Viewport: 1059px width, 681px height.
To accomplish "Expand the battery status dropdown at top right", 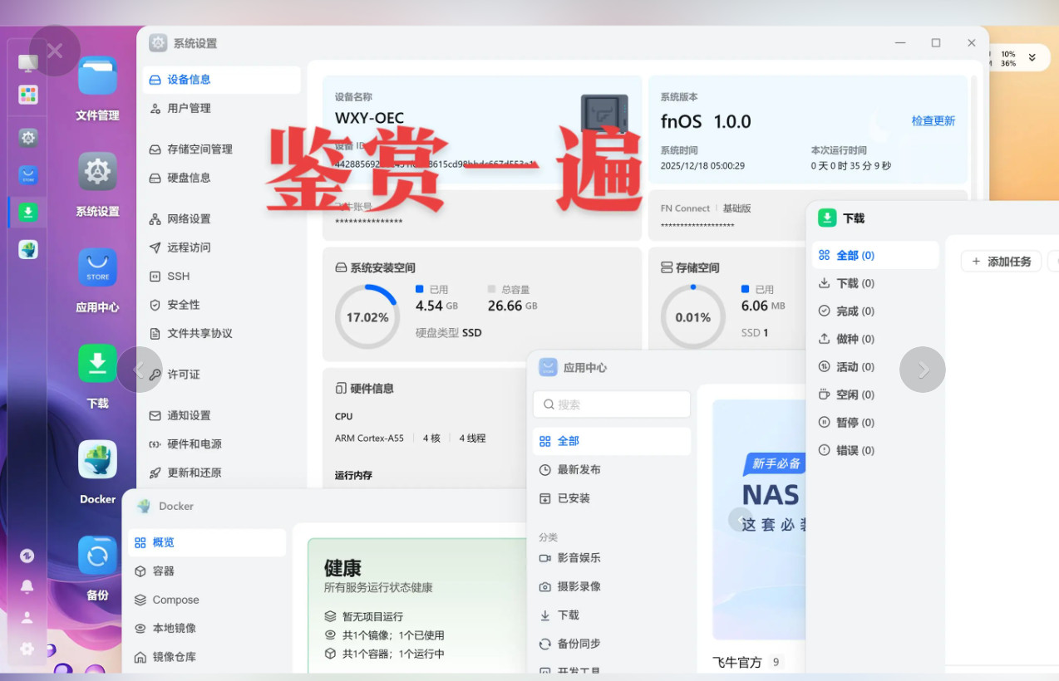I will (x=1031, y=57).
